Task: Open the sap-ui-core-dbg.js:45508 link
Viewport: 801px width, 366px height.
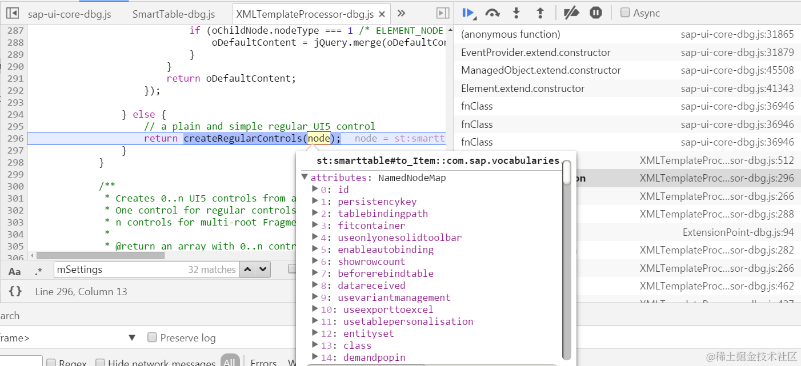Action: [737, 70]
